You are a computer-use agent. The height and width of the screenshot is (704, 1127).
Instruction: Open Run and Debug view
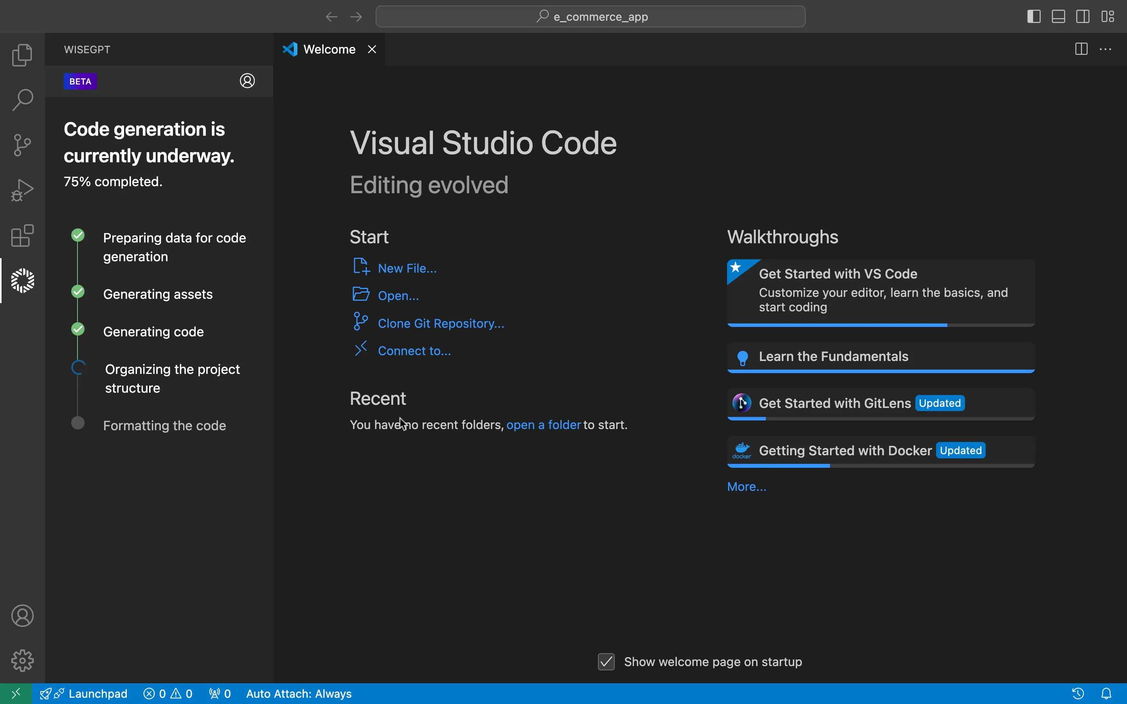point(22,190)
